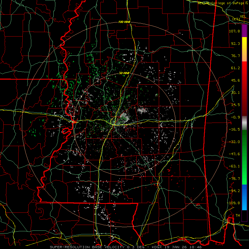The width and height of the screenshot is (249, 249).
Task: Click the yellow-orange segment of the color bar
Action: (244, 49)
